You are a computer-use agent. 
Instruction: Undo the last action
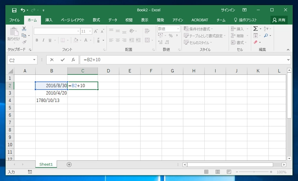point(23,10)
